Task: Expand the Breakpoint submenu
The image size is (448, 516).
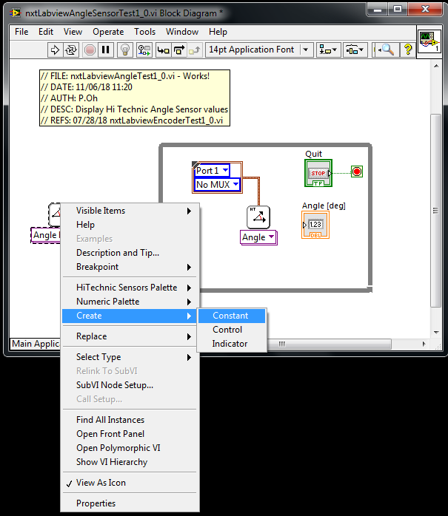Action: coord(130,267)
